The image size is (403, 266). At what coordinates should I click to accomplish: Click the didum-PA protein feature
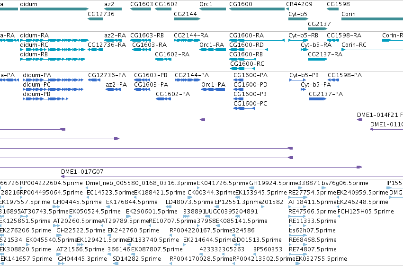53,80
